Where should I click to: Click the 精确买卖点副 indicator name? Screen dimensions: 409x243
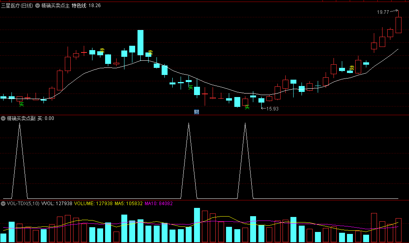[21, 118]
